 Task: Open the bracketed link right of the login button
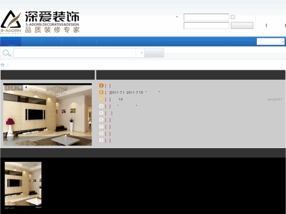[x=276, y=26]
